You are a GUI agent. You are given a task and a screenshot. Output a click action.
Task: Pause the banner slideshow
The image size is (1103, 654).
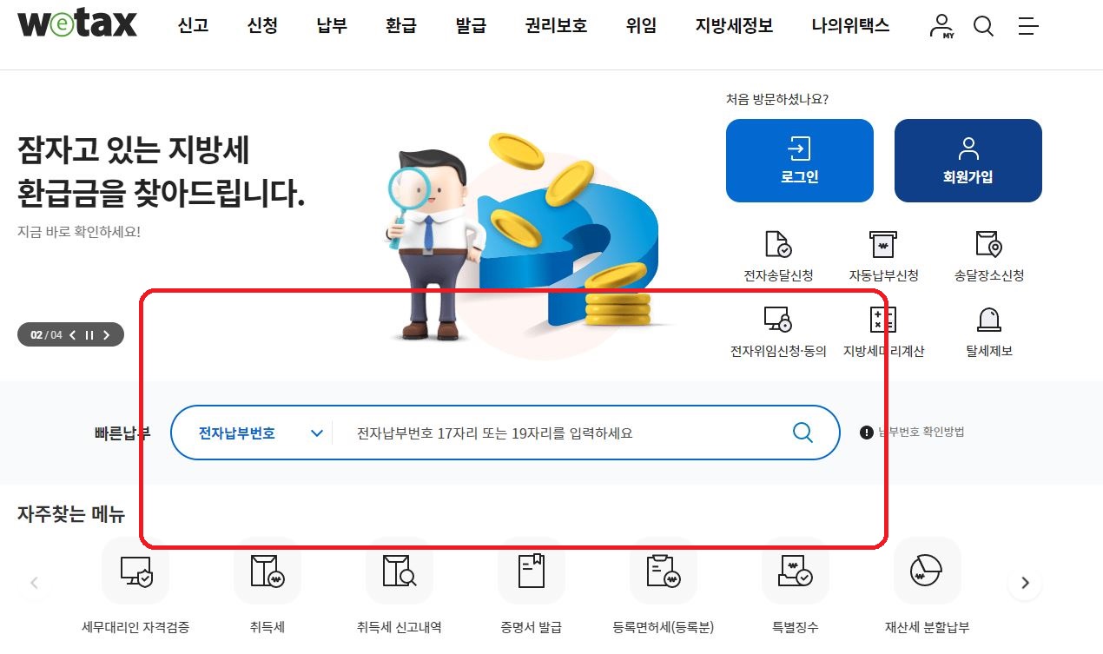tap(89, 335)
